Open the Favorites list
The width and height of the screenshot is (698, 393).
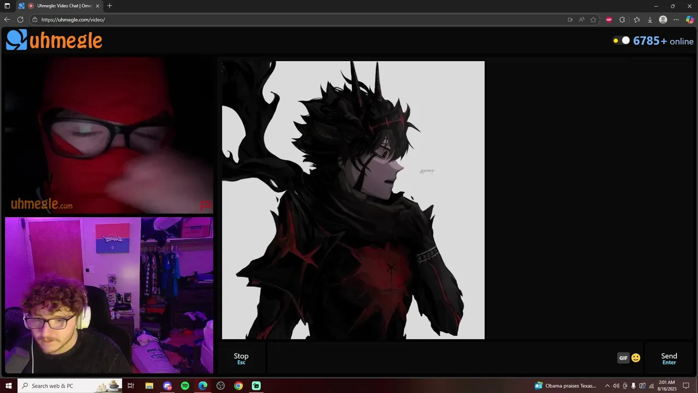pos(636,20)
